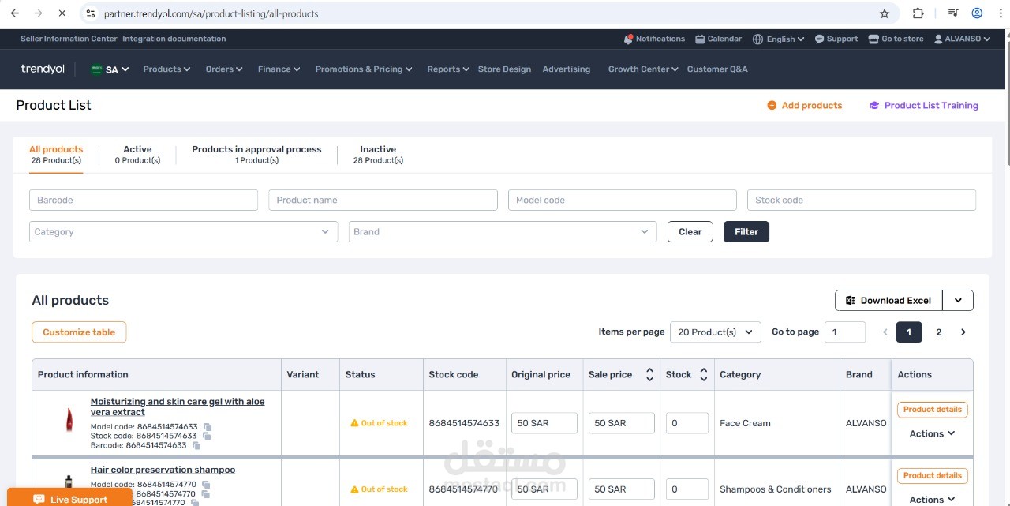Open Download Excel options arrow

958,301
